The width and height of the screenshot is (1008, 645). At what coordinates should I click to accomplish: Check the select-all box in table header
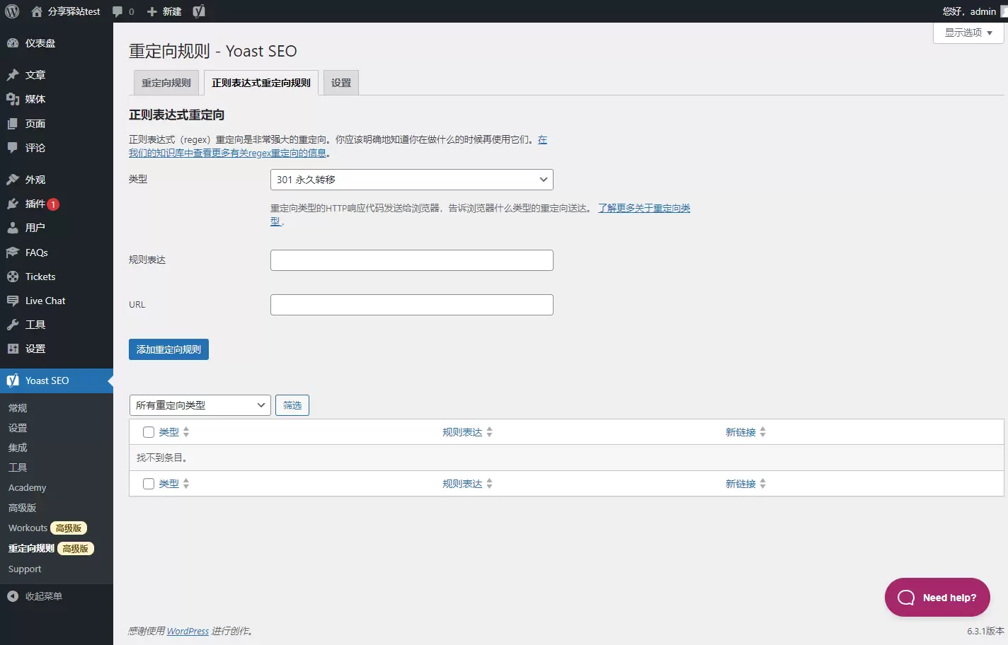tap(149, 432)
